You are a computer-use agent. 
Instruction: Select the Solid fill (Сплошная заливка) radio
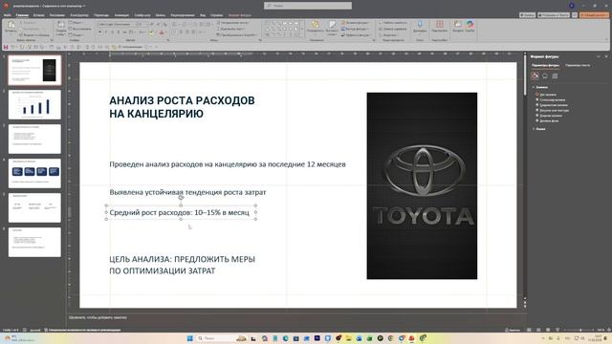pyautogui.click(x=537, y=99)
